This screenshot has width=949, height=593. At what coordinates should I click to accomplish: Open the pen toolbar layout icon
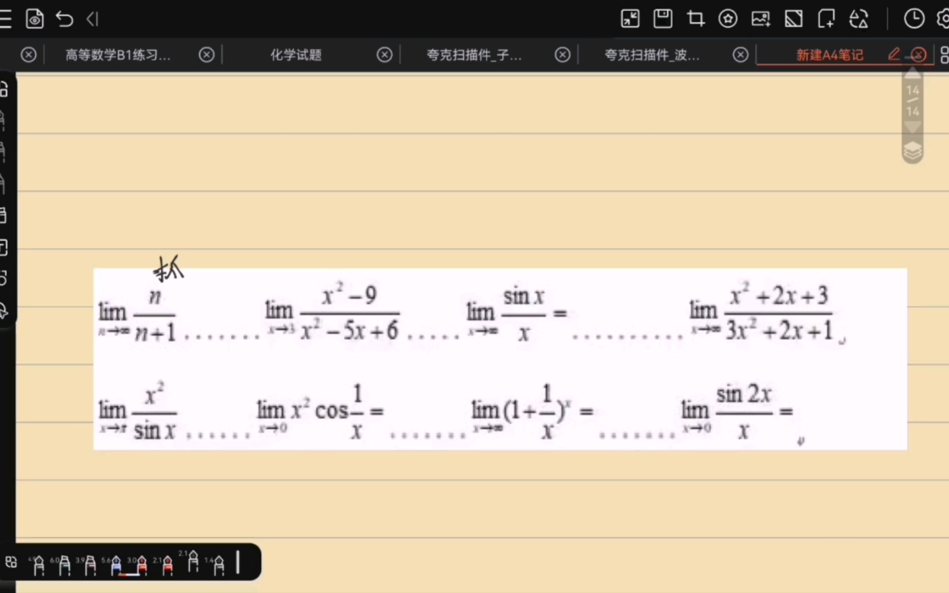pyautogui.click(x=11, y=562)
